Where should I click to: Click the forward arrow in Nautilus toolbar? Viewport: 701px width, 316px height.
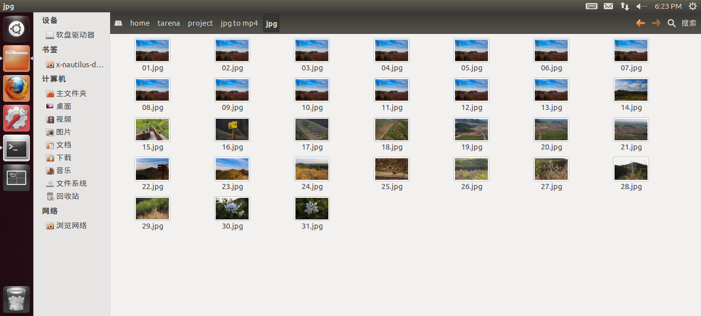(656, 23)
